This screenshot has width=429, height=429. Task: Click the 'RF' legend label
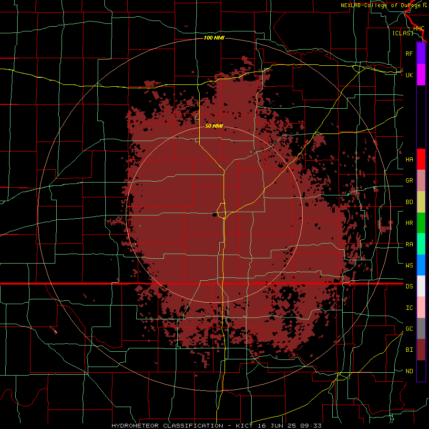(409, 53)
